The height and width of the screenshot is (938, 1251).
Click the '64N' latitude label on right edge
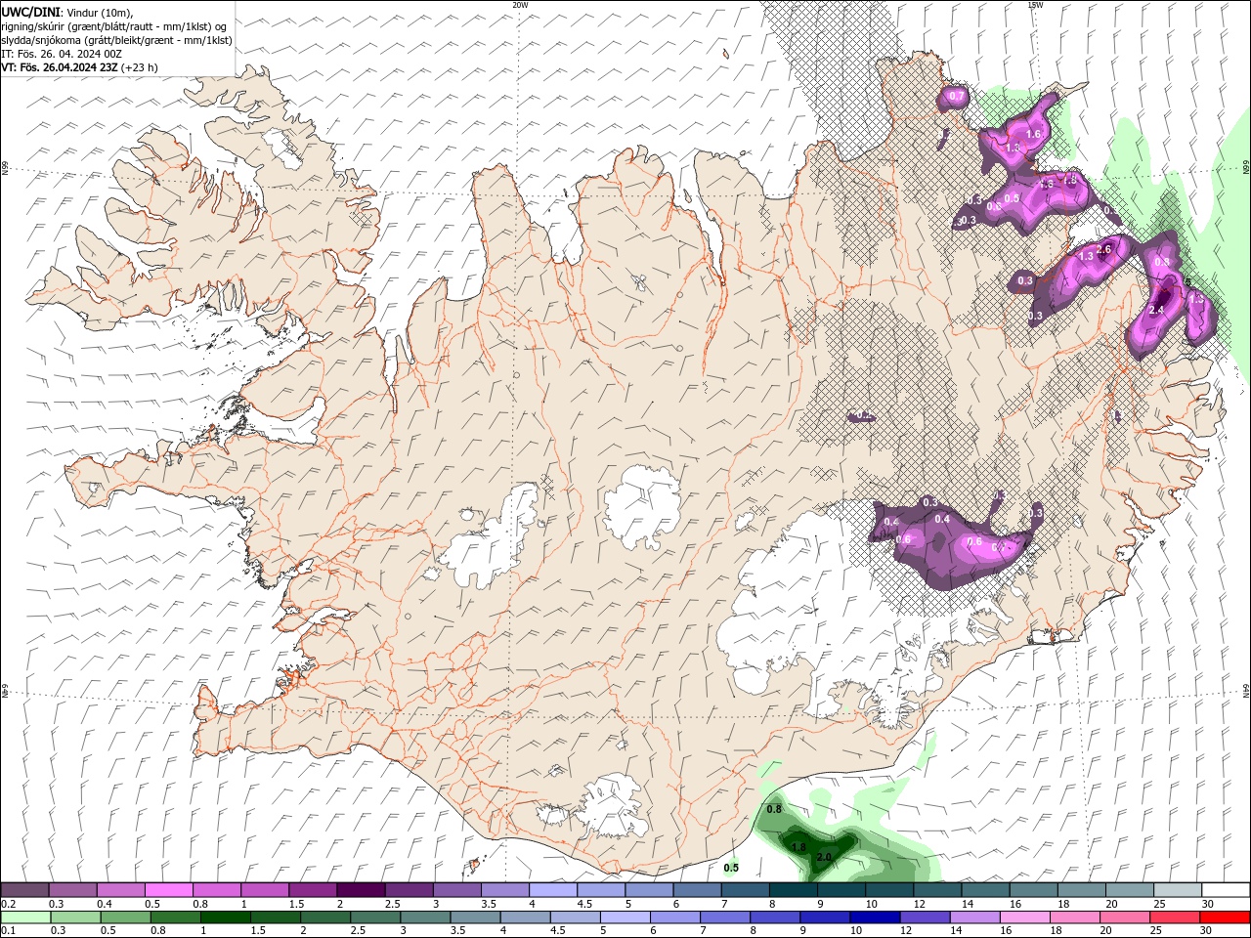point(1246,691)
